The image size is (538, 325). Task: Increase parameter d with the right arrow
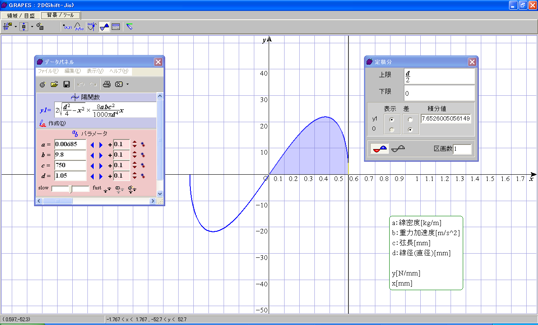point(100,176)
